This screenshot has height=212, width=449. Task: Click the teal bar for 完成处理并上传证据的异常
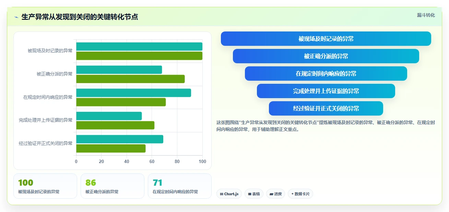click(x=109, y=116)
